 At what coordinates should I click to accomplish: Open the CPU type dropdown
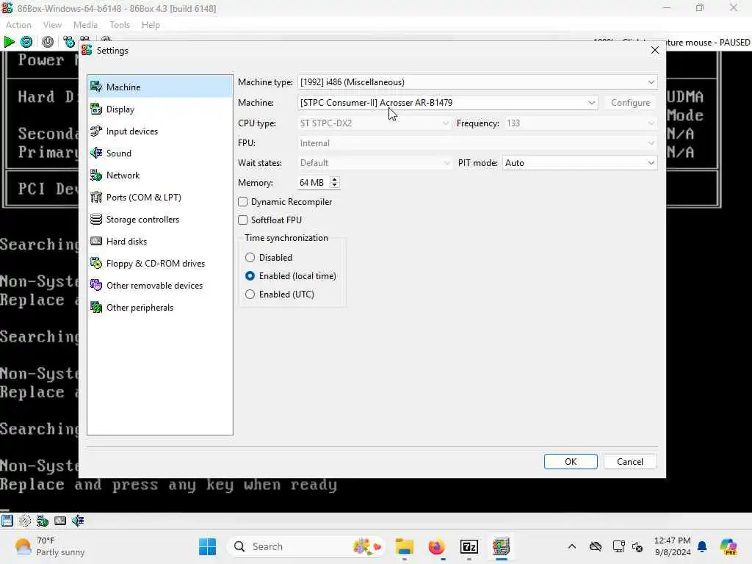(x=374, y=123)
